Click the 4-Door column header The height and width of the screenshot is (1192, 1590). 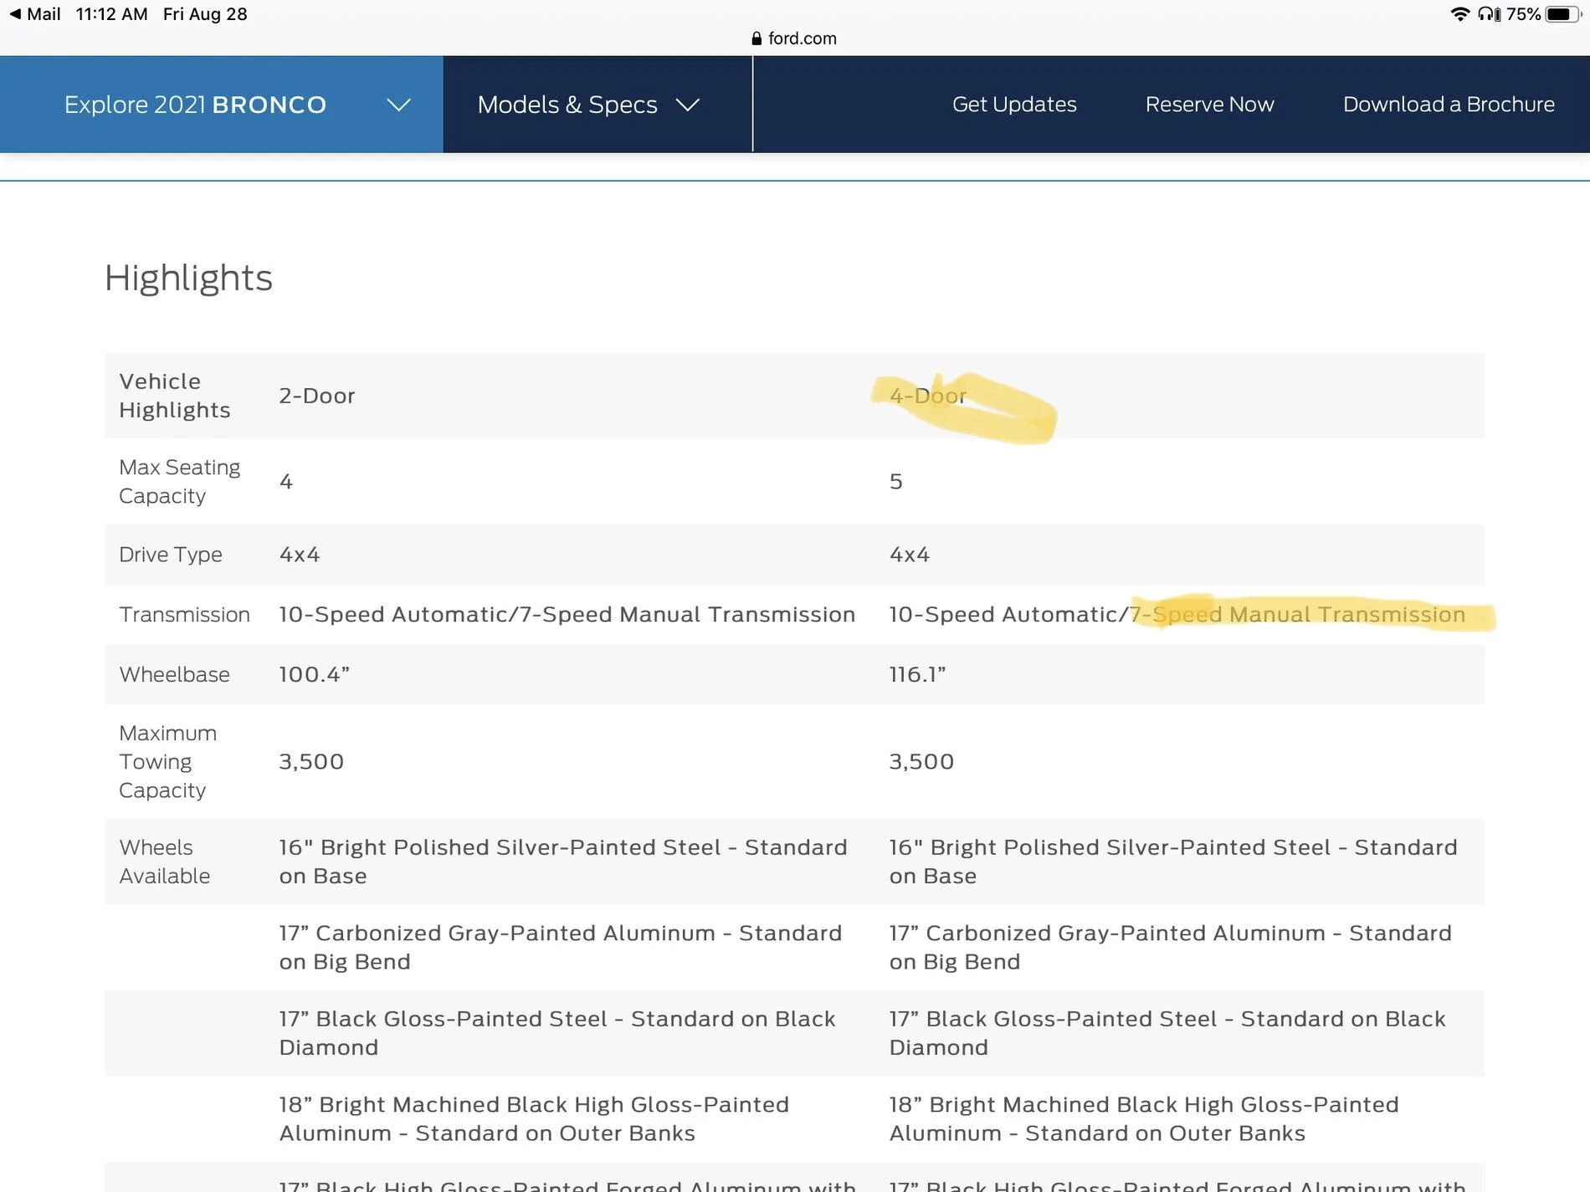[927, 396]
